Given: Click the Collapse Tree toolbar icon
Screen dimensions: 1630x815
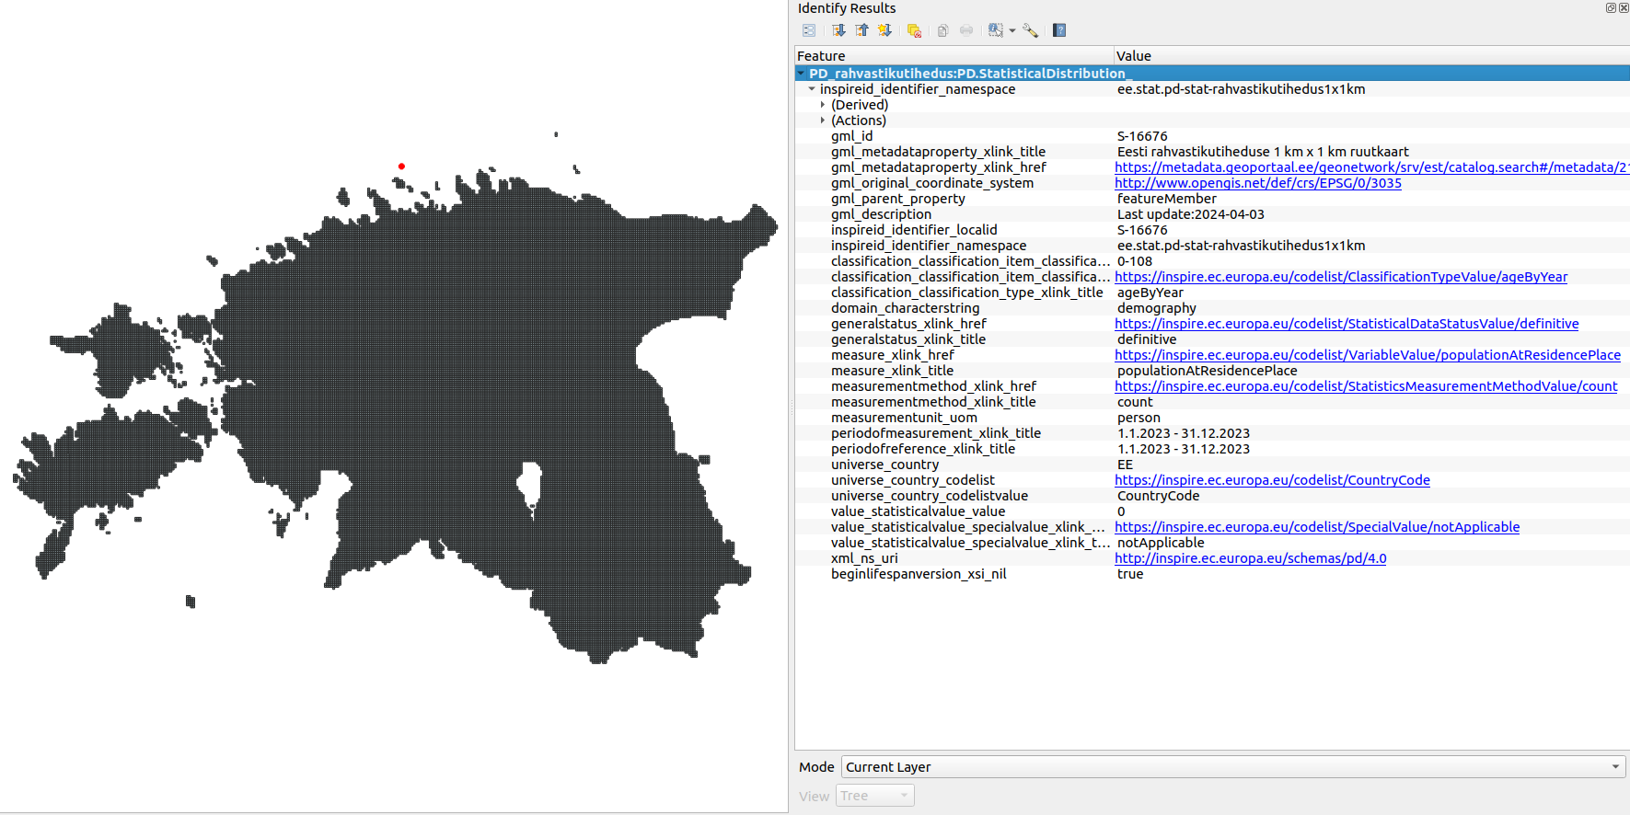Looking at the screenshot, I should coord(861,30).
